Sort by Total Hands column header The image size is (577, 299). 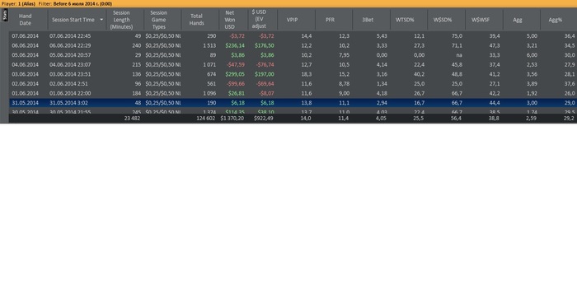coord(196,20)
